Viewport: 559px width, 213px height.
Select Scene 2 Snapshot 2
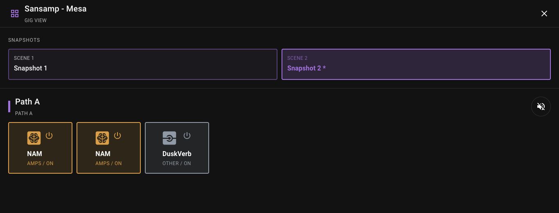tap(416, 64)
